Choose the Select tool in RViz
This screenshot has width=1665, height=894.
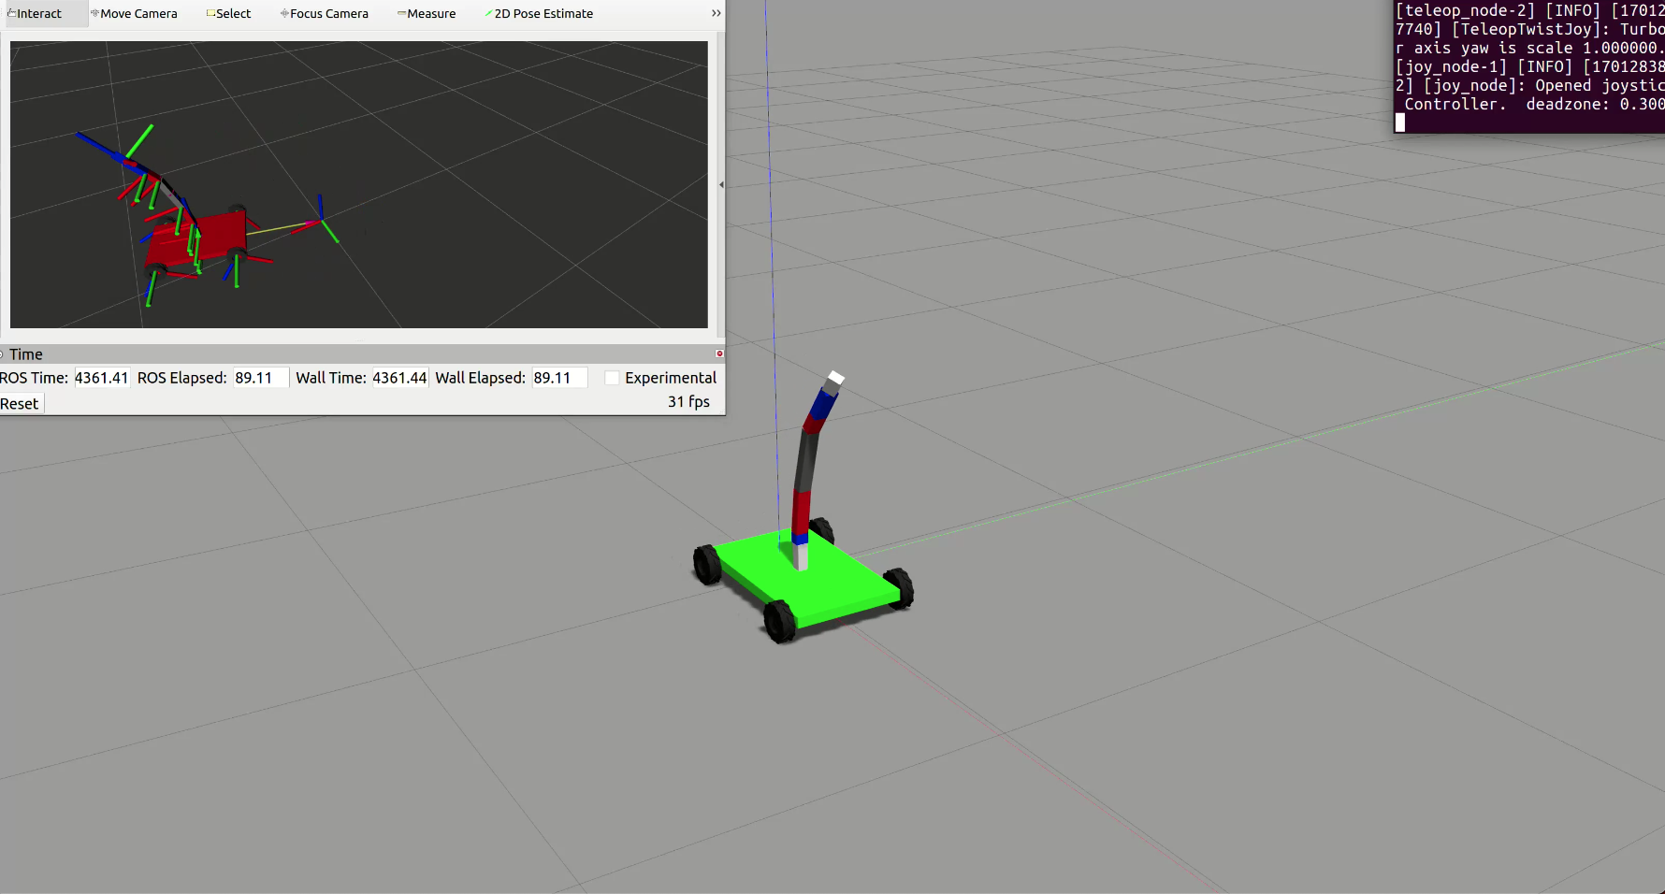pos(229,14)
